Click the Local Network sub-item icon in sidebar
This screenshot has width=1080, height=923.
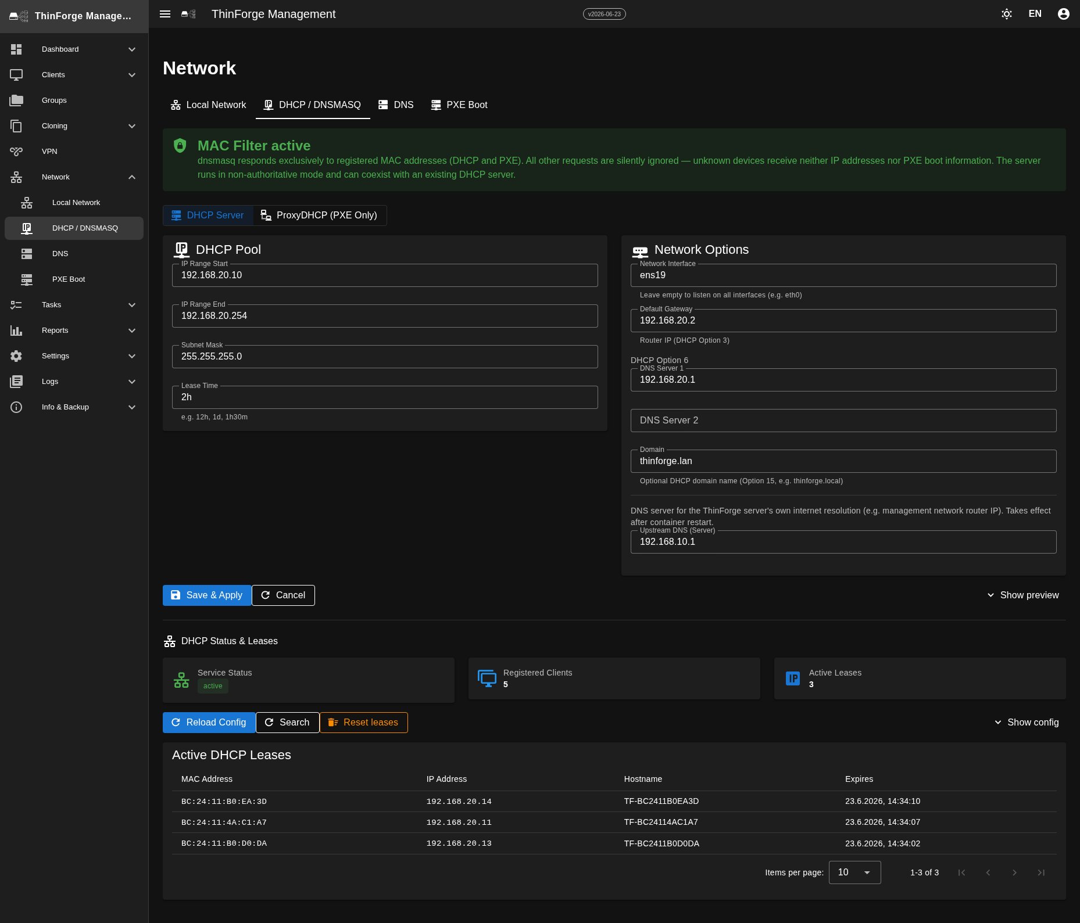click(x=27, y=203)
